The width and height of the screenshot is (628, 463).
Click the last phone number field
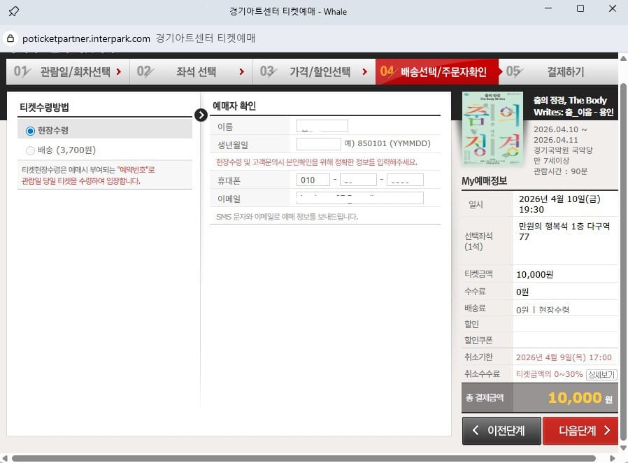pos(406,180)
